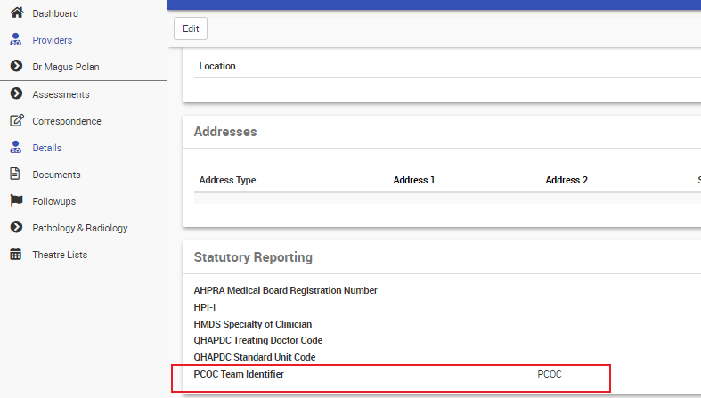The height and width of the screenshot is (398, 701).
Task: Click AHPRA Medical Board Registration Number label
Action: tap(286, 290)
